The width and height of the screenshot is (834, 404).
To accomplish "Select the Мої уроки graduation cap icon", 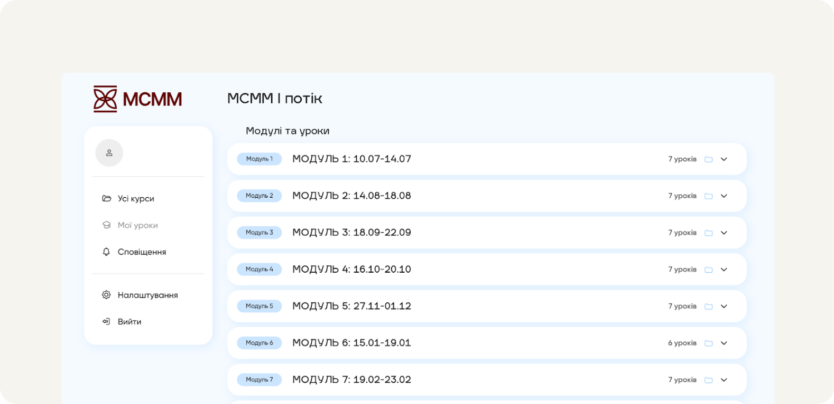I will [106, 225].
